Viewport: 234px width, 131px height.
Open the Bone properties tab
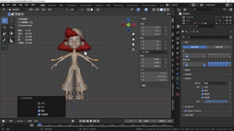pyautogui.click(x=178, y=83)
